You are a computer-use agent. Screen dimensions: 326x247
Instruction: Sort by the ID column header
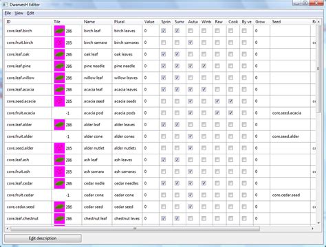pos(28,22)
